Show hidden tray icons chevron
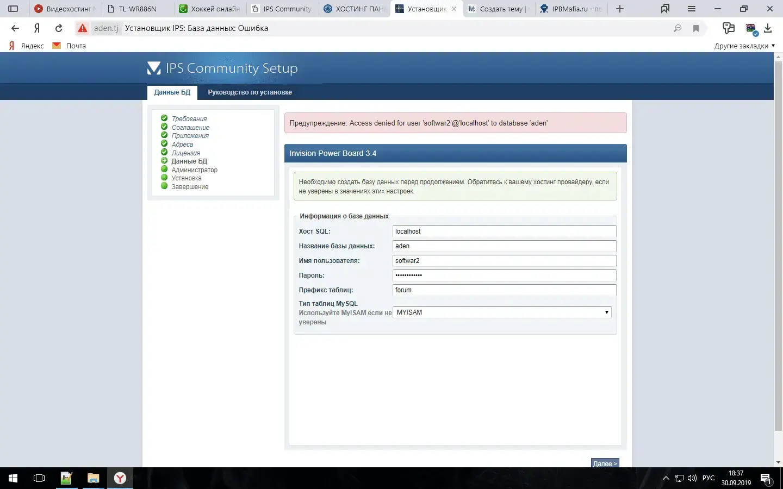 click(x=666, y=478)
